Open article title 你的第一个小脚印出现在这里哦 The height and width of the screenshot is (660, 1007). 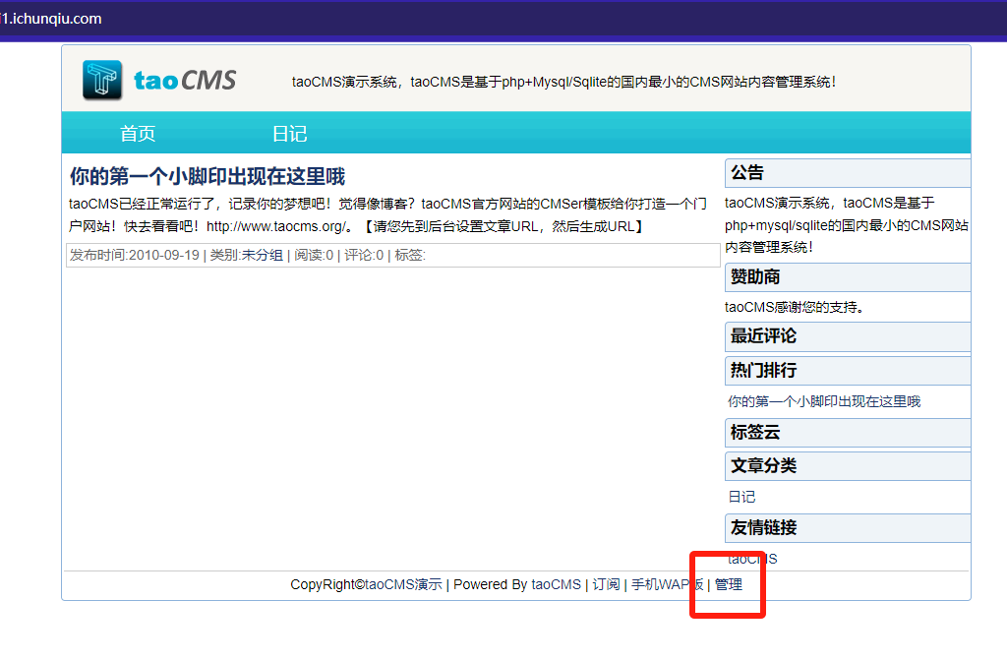[x=207, y=176]
